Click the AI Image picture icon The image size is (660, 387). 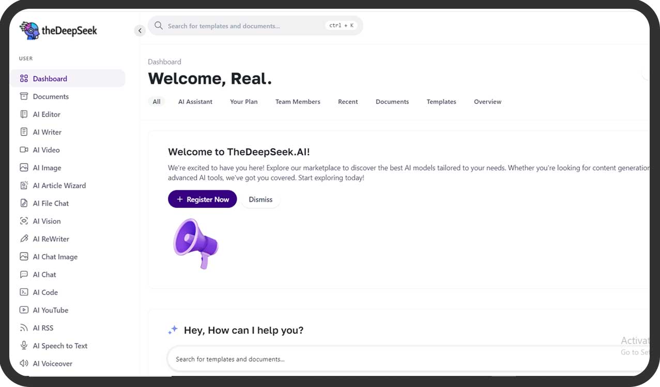[24, 168]
